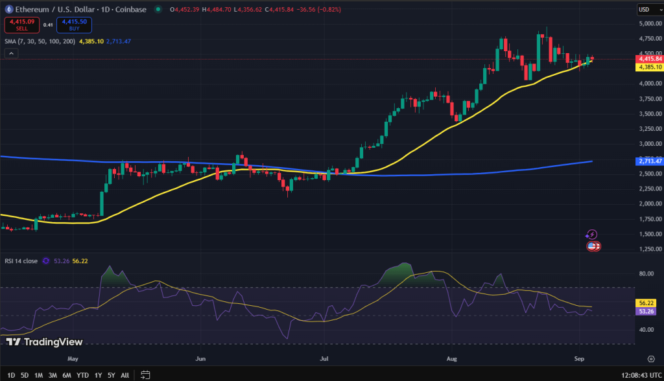Show the All time range
Viewport: 664px width, 381px height.
pyautogui.click(x=124, y=375)
